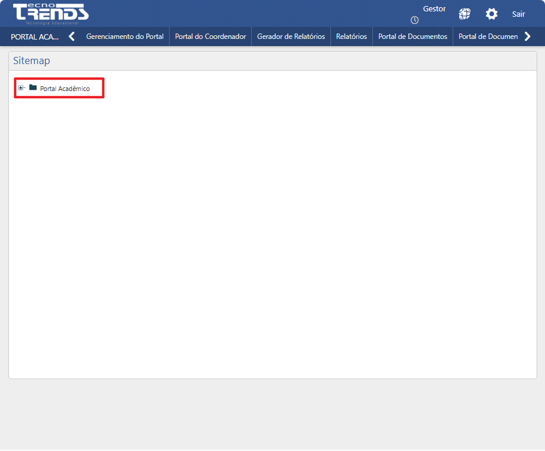Click the right chevron after Portal de Documen
The image size is (545, 451).
[x=528, y=36]
